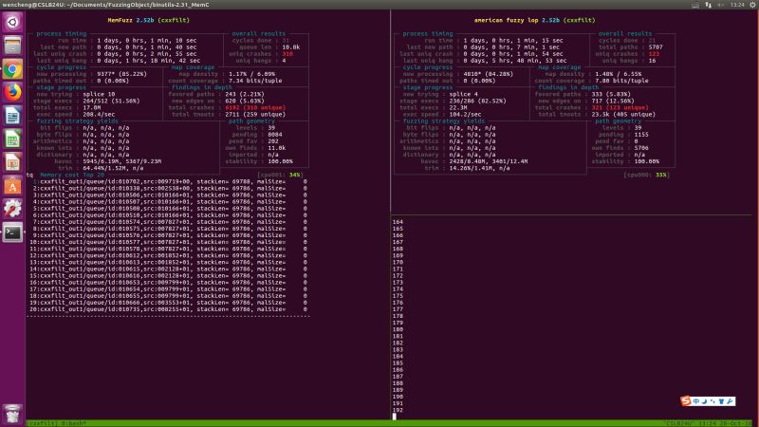Click the cpu001: 34% indicator in left pane
This screenshot has height=427, width=759.
click(280, 175)
